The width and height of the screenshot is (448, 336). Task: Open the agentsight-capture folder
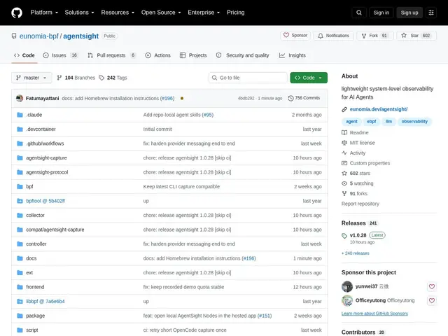(46, 158)
